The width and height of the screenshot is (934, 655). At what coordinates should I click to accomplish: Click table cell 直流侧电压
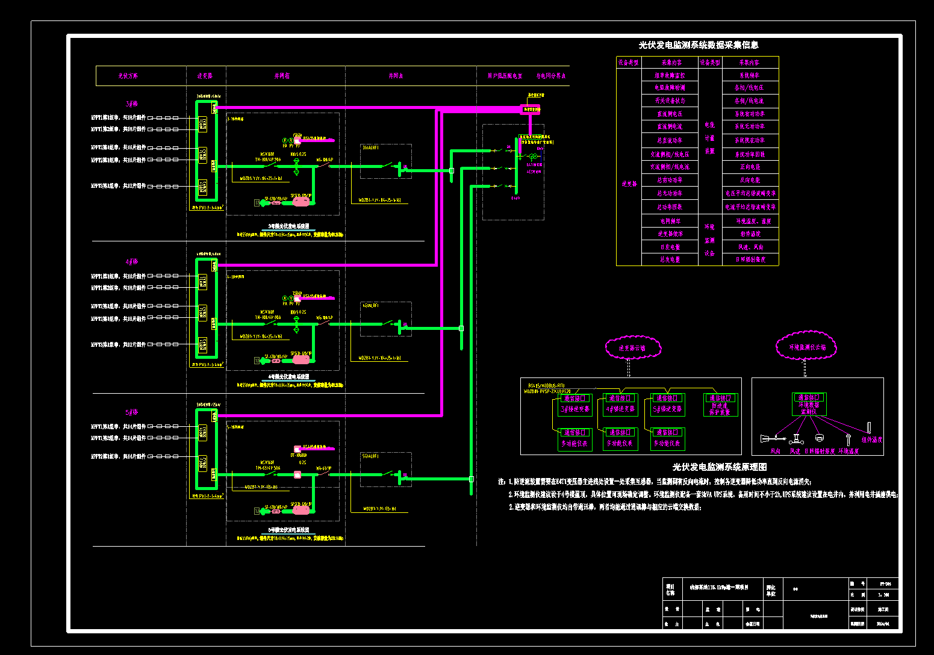click(x=670, y=114)
